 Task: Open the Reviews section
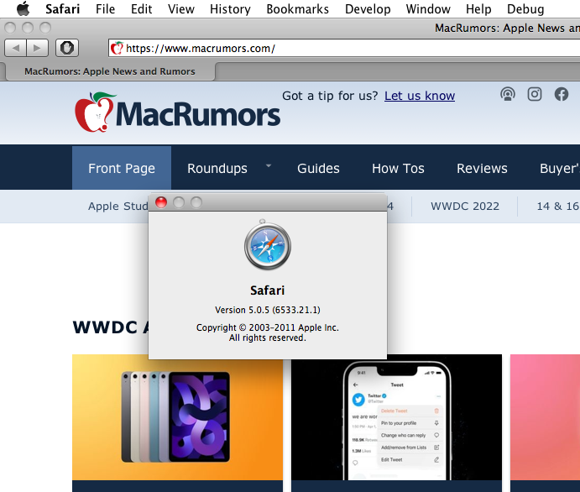[482, 168]
